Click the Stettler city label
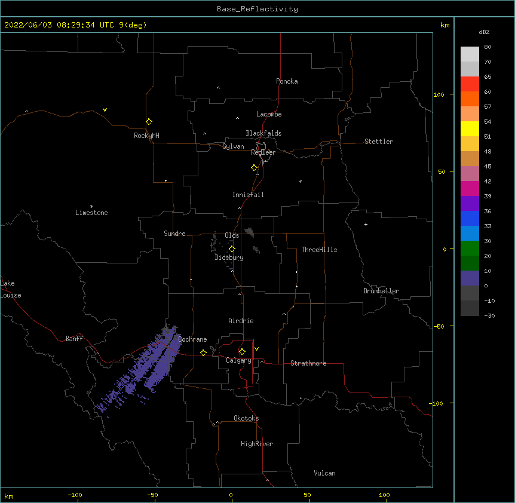This screenshot has height=503, width=515. tap(379, 142)
